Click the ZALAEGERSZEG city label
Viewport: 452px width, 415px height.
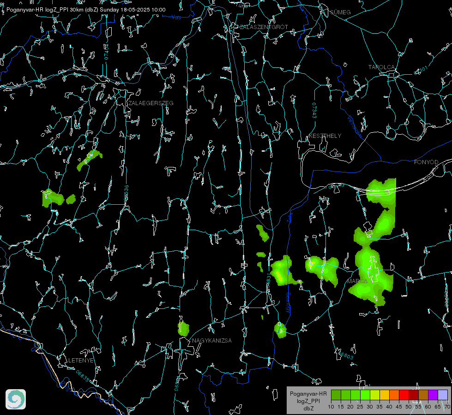(151, 103)
